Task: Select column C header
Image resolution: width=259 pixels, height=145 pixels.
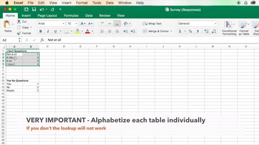Action: tap(47, 47)
